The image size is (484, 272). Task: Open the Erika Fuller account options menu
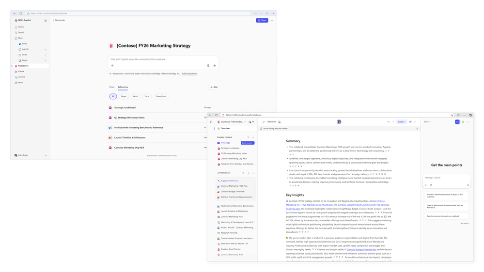click(46, 155)
